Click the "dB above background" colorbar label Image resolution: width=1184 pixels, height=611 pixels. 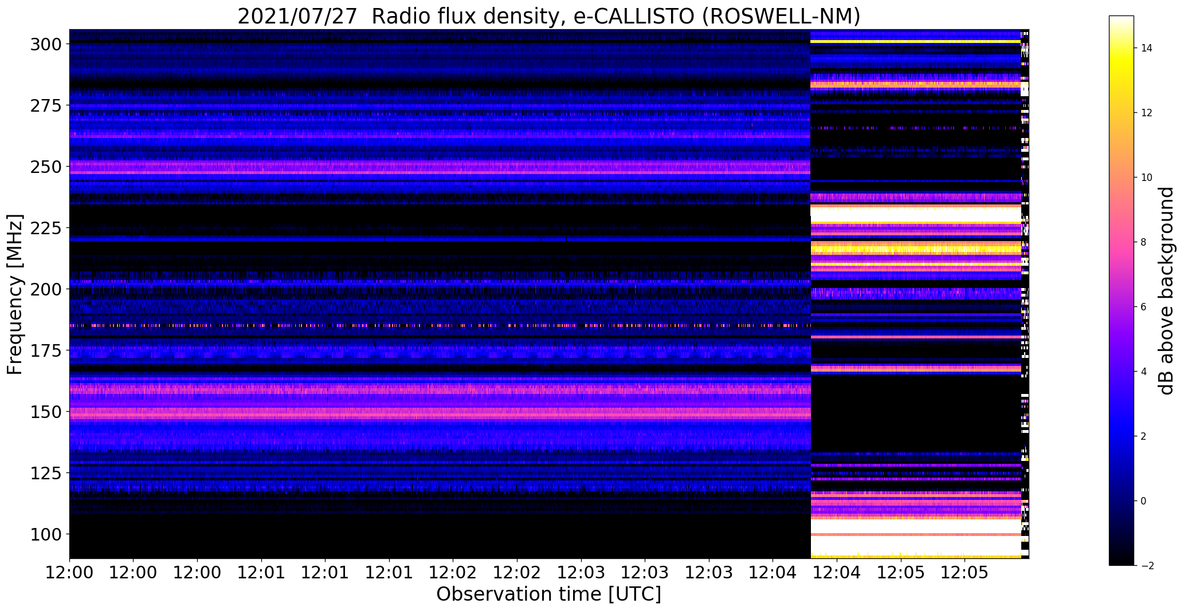click(1166, 290)
